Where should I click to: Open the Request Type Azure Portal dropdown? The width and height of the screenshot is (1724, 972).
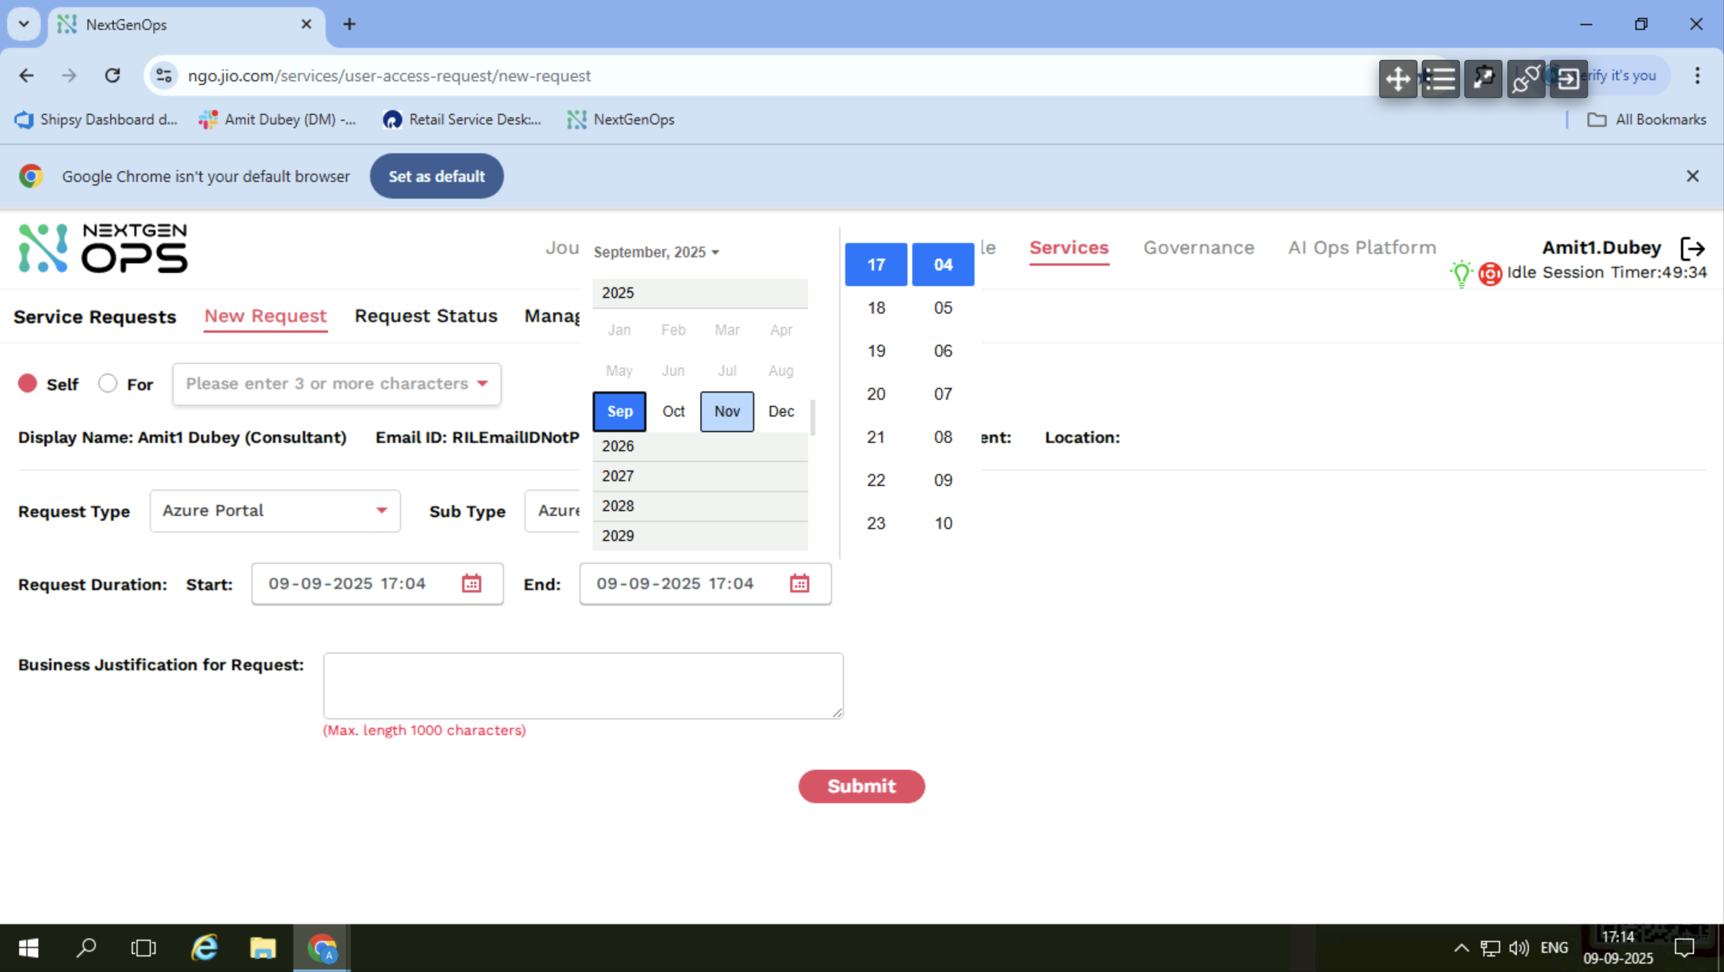(274, 511)
